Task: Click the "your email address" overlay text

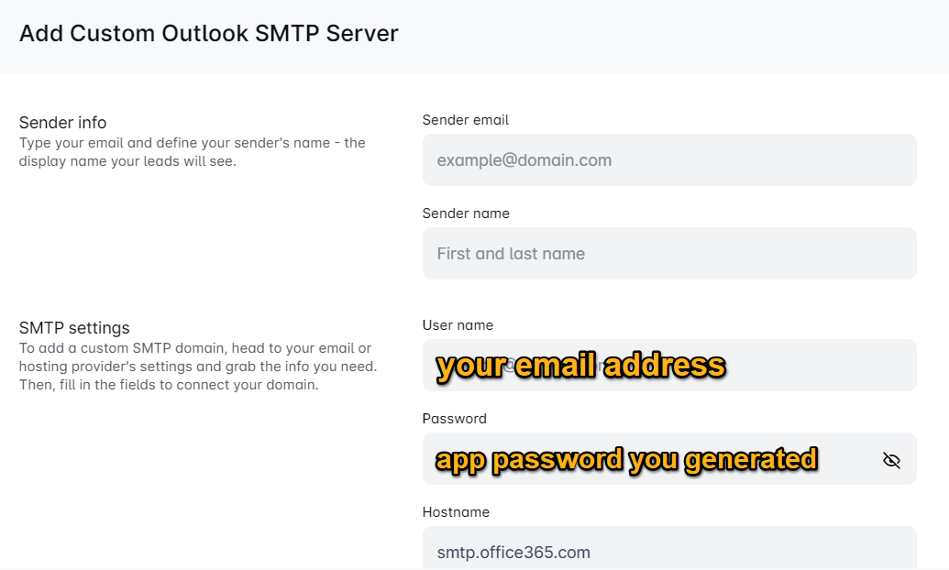Action: (580, 366)
